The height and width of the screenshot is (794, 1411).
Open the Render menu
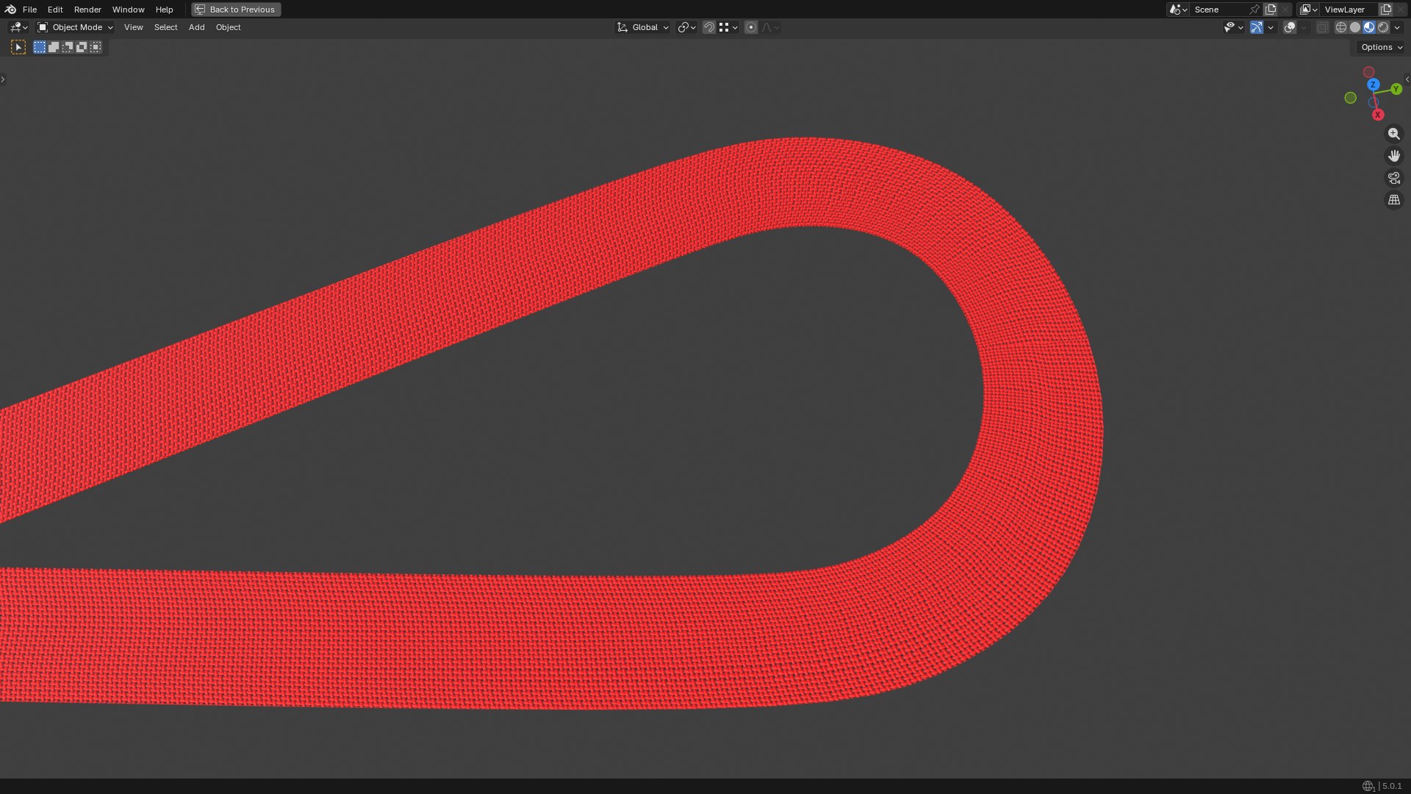[x=87, y=10]
